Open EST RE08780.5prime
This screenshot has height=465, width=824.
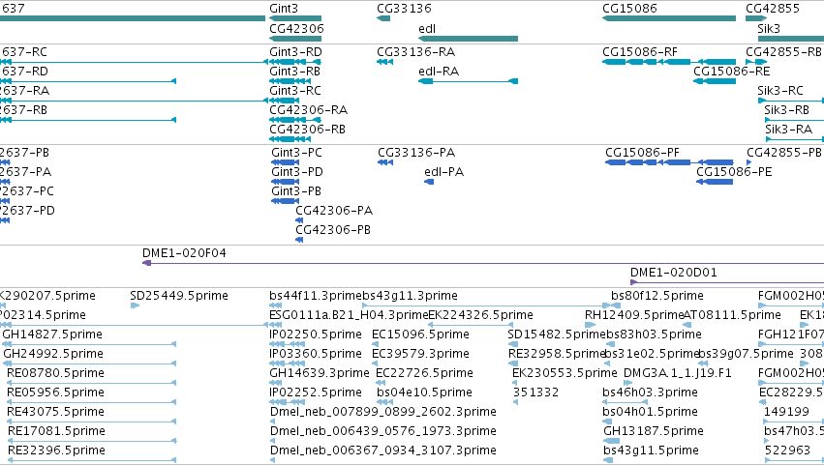click(x=56, y=374)
